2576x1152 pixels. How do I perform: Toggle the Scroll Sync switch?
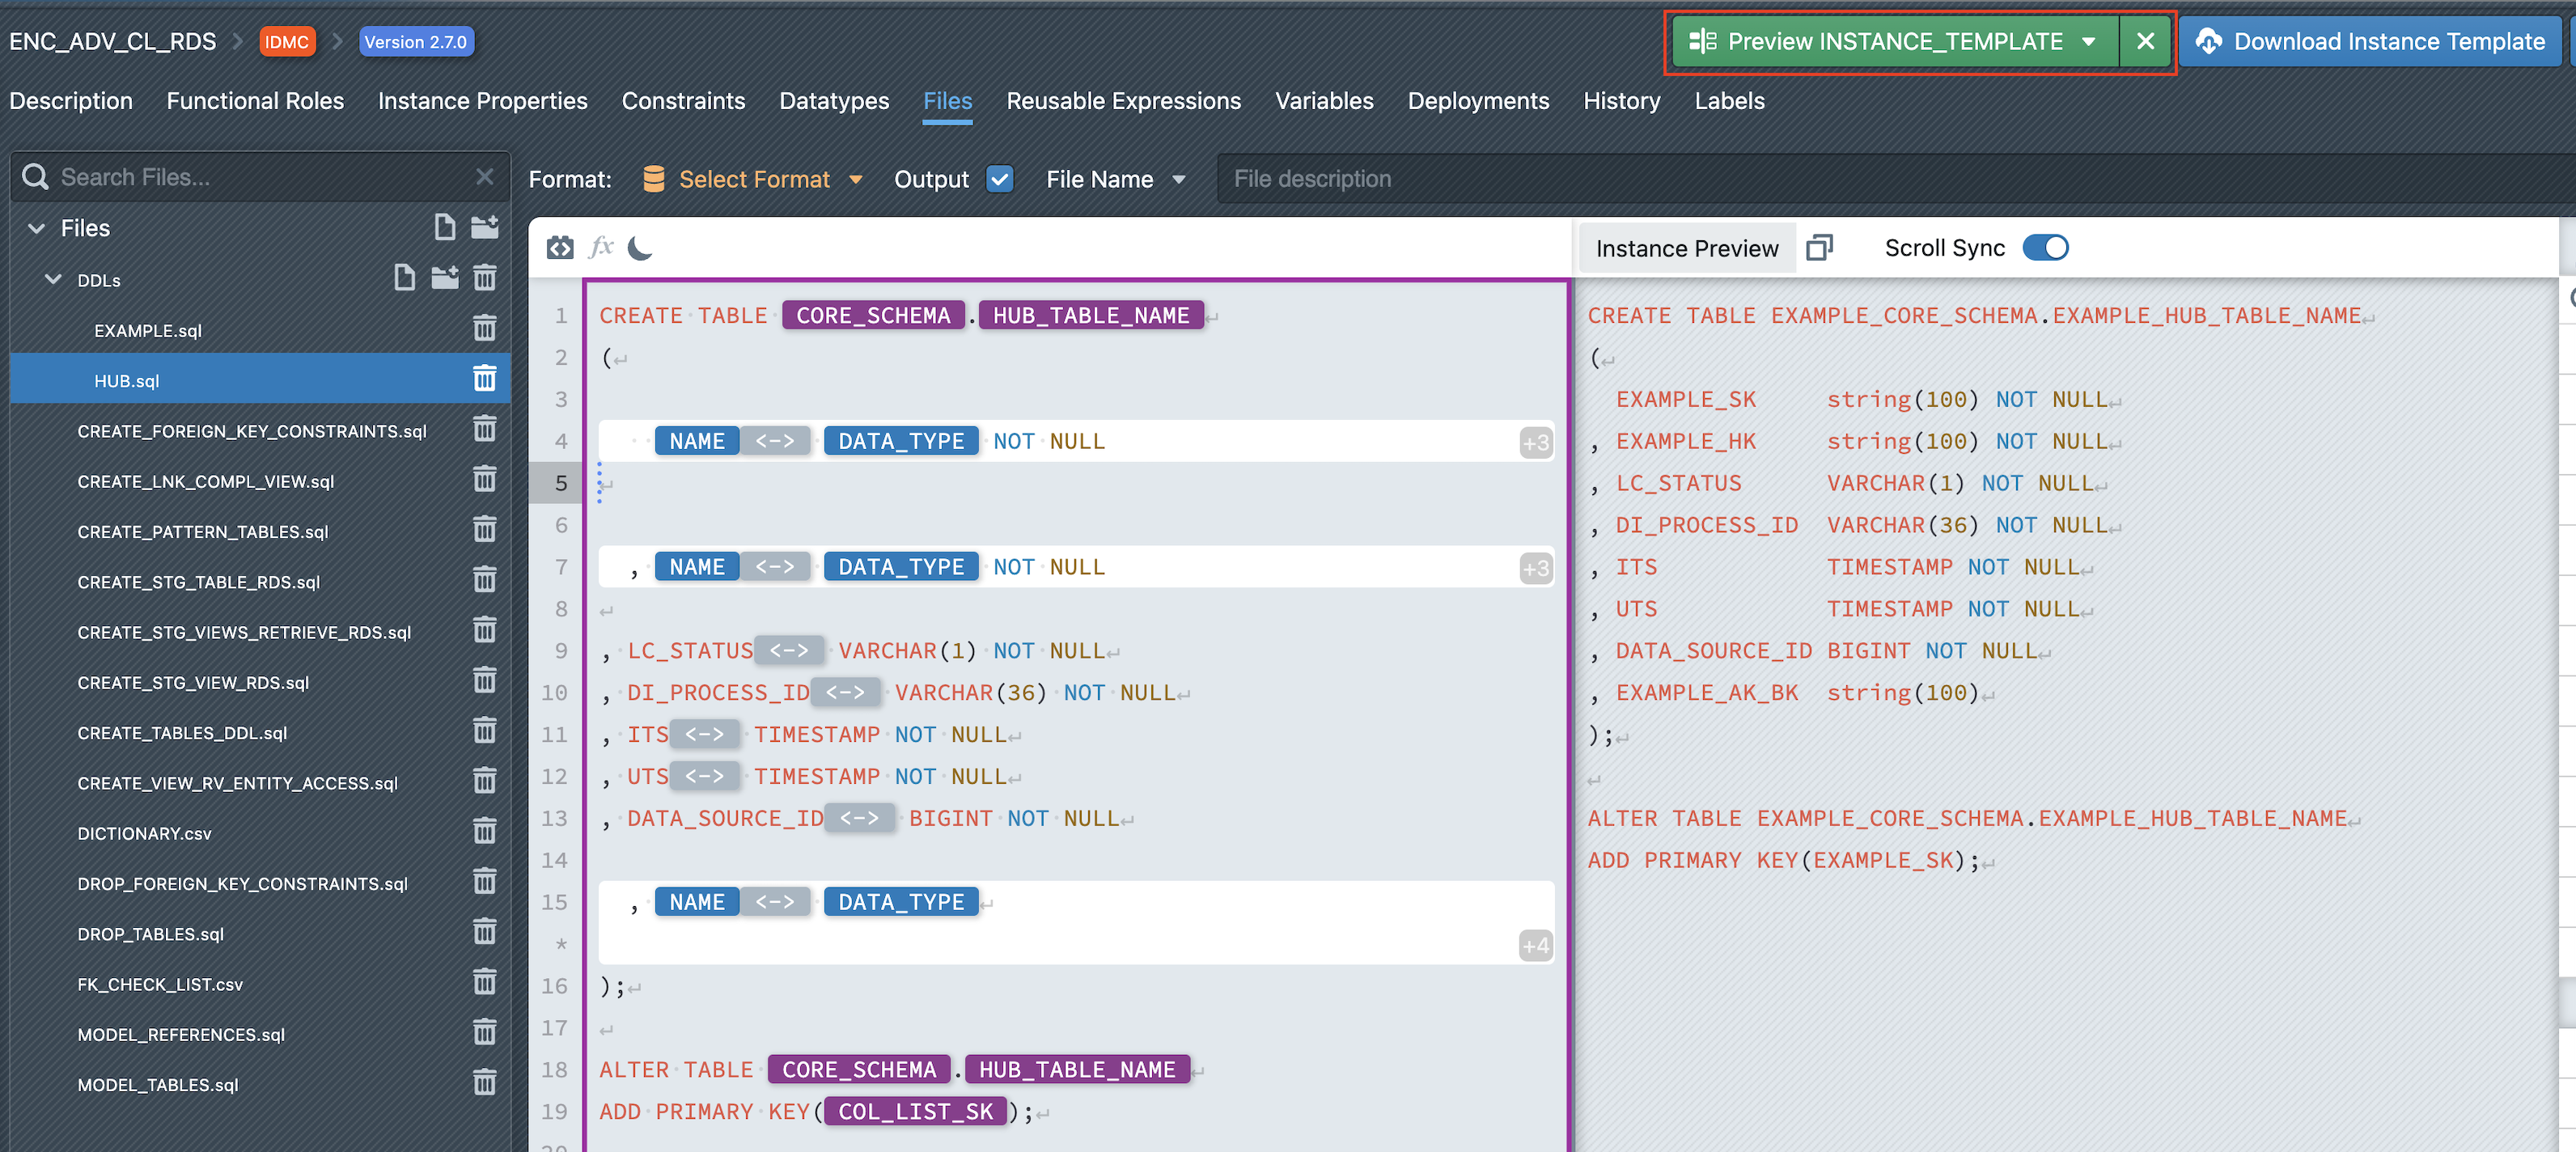click(x=2045, y=248)
